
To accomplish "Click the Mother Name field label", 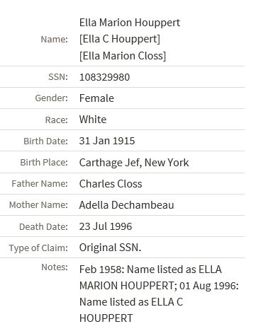I will 38,205.
